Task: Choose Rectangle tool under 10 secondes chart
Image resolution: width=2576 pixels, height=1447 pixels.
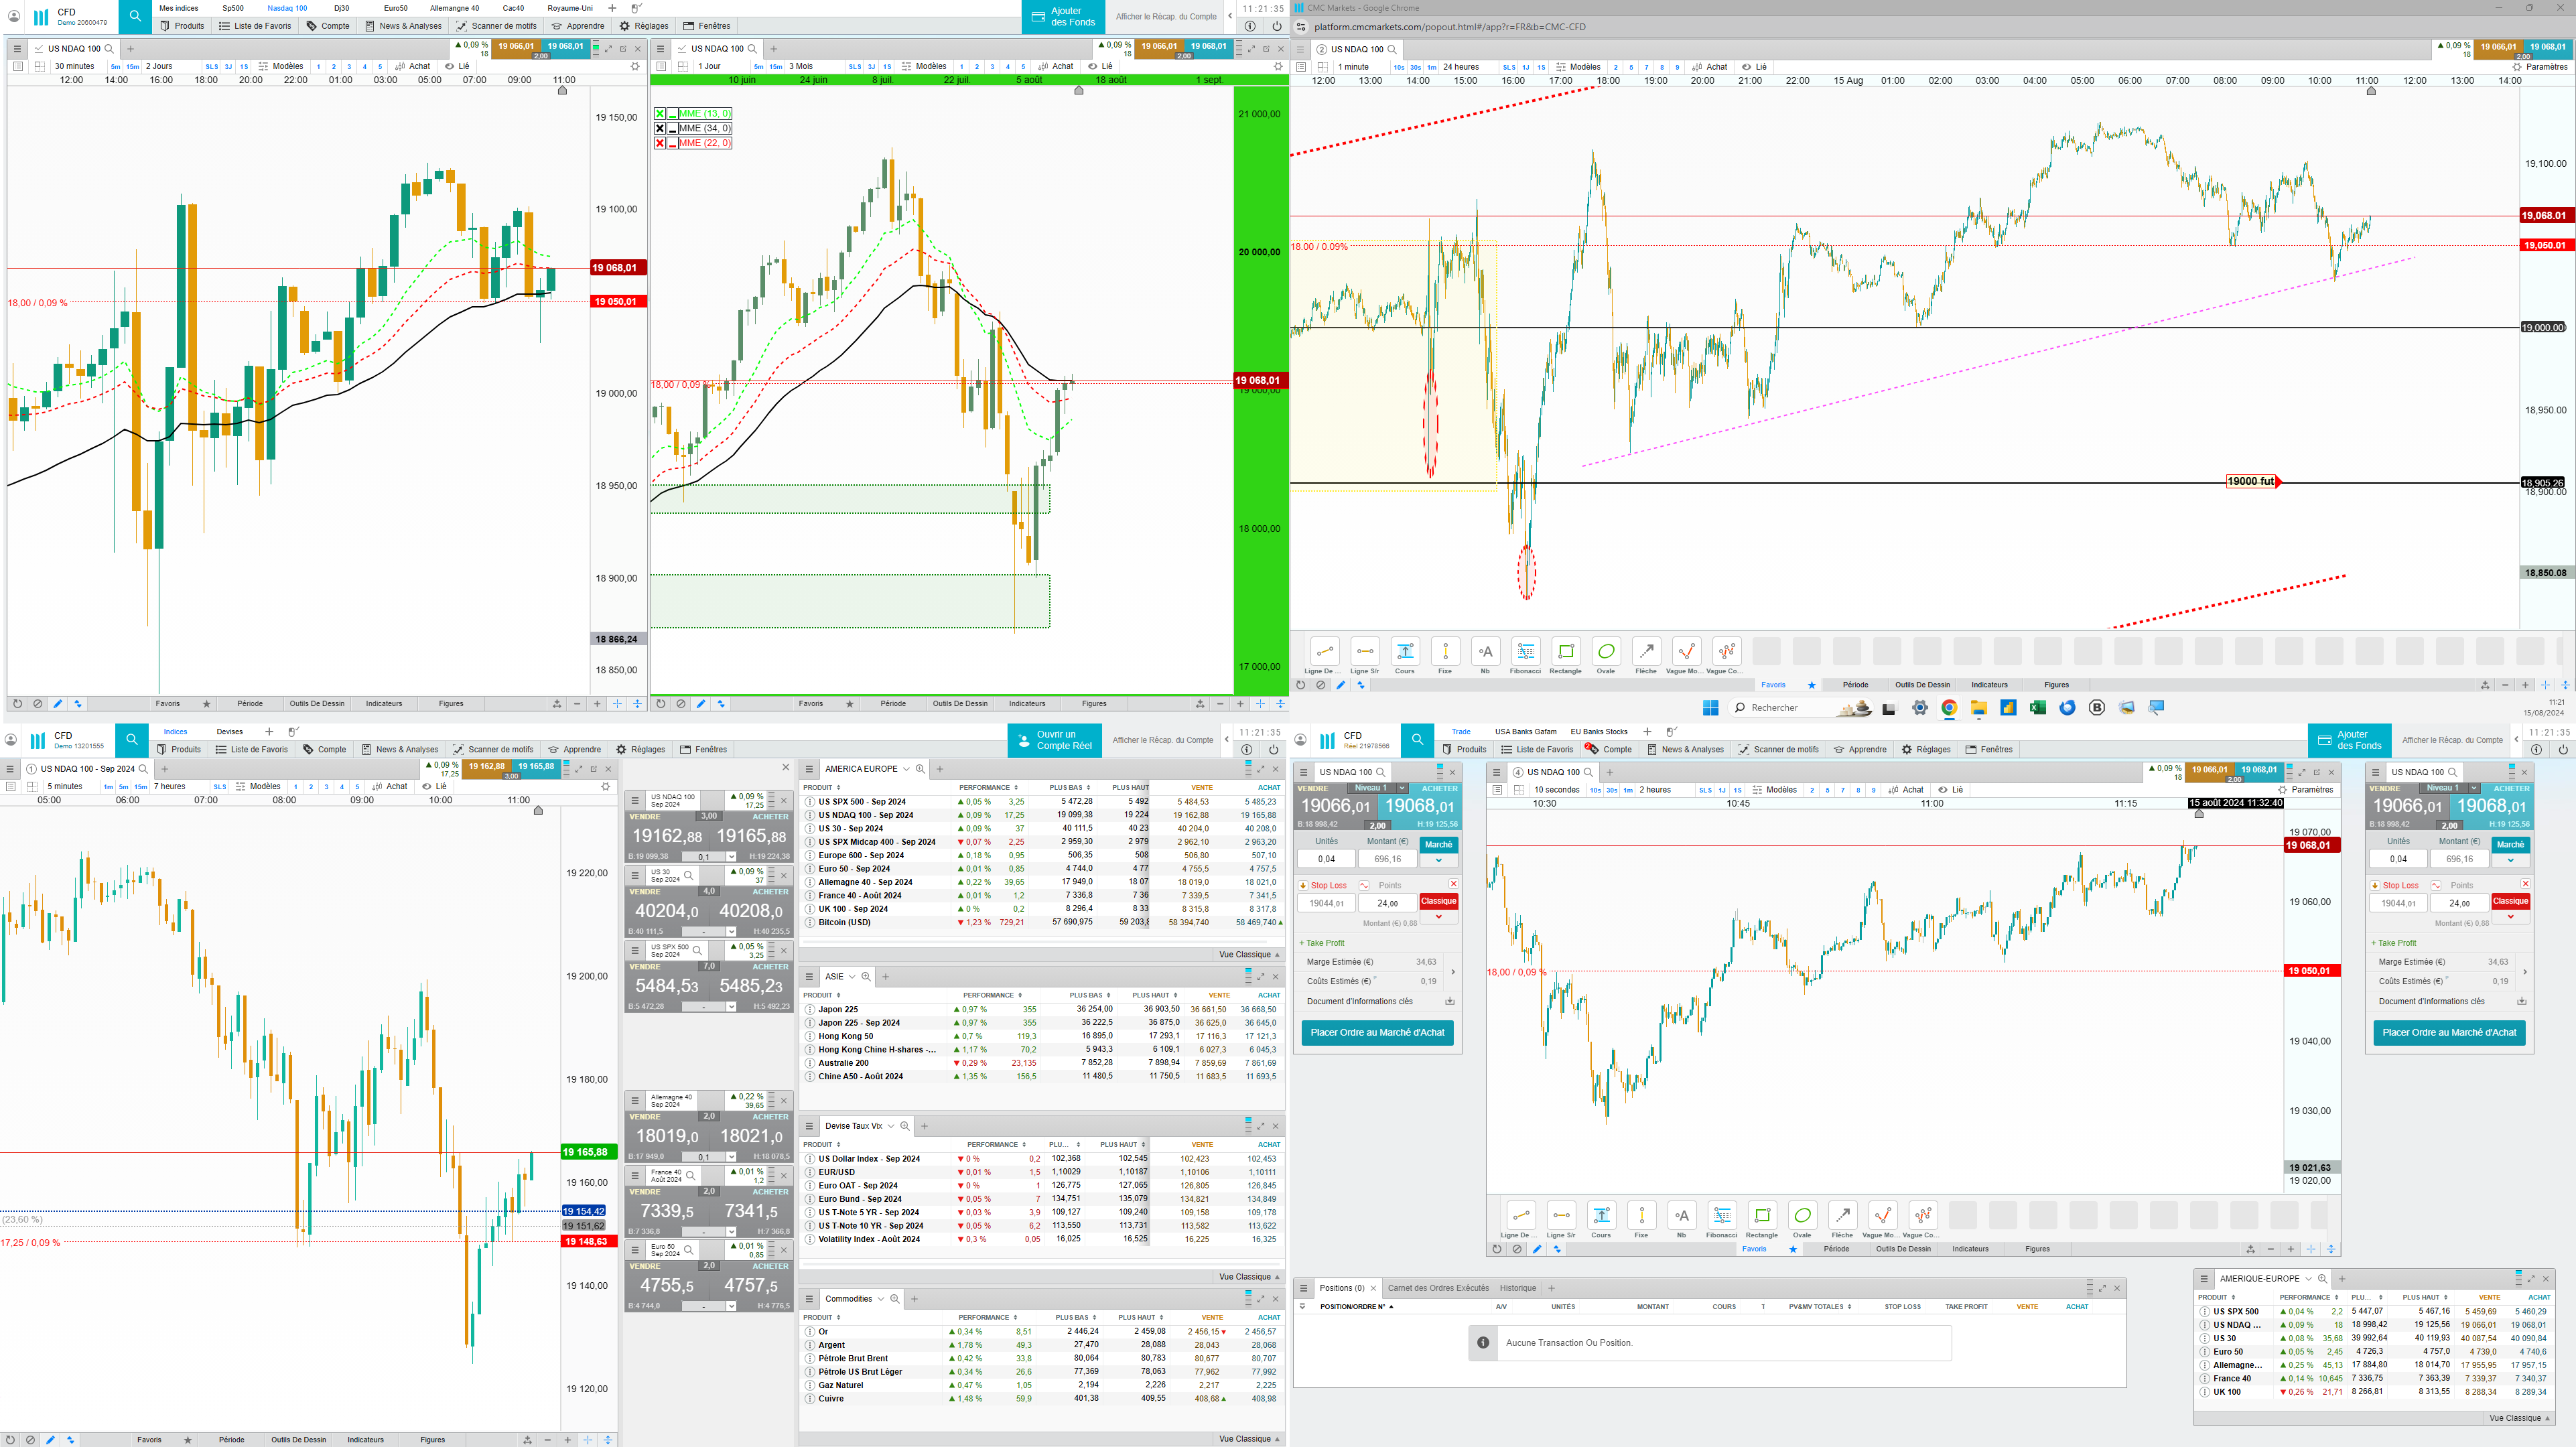Action: (x=1762, y=1216)
